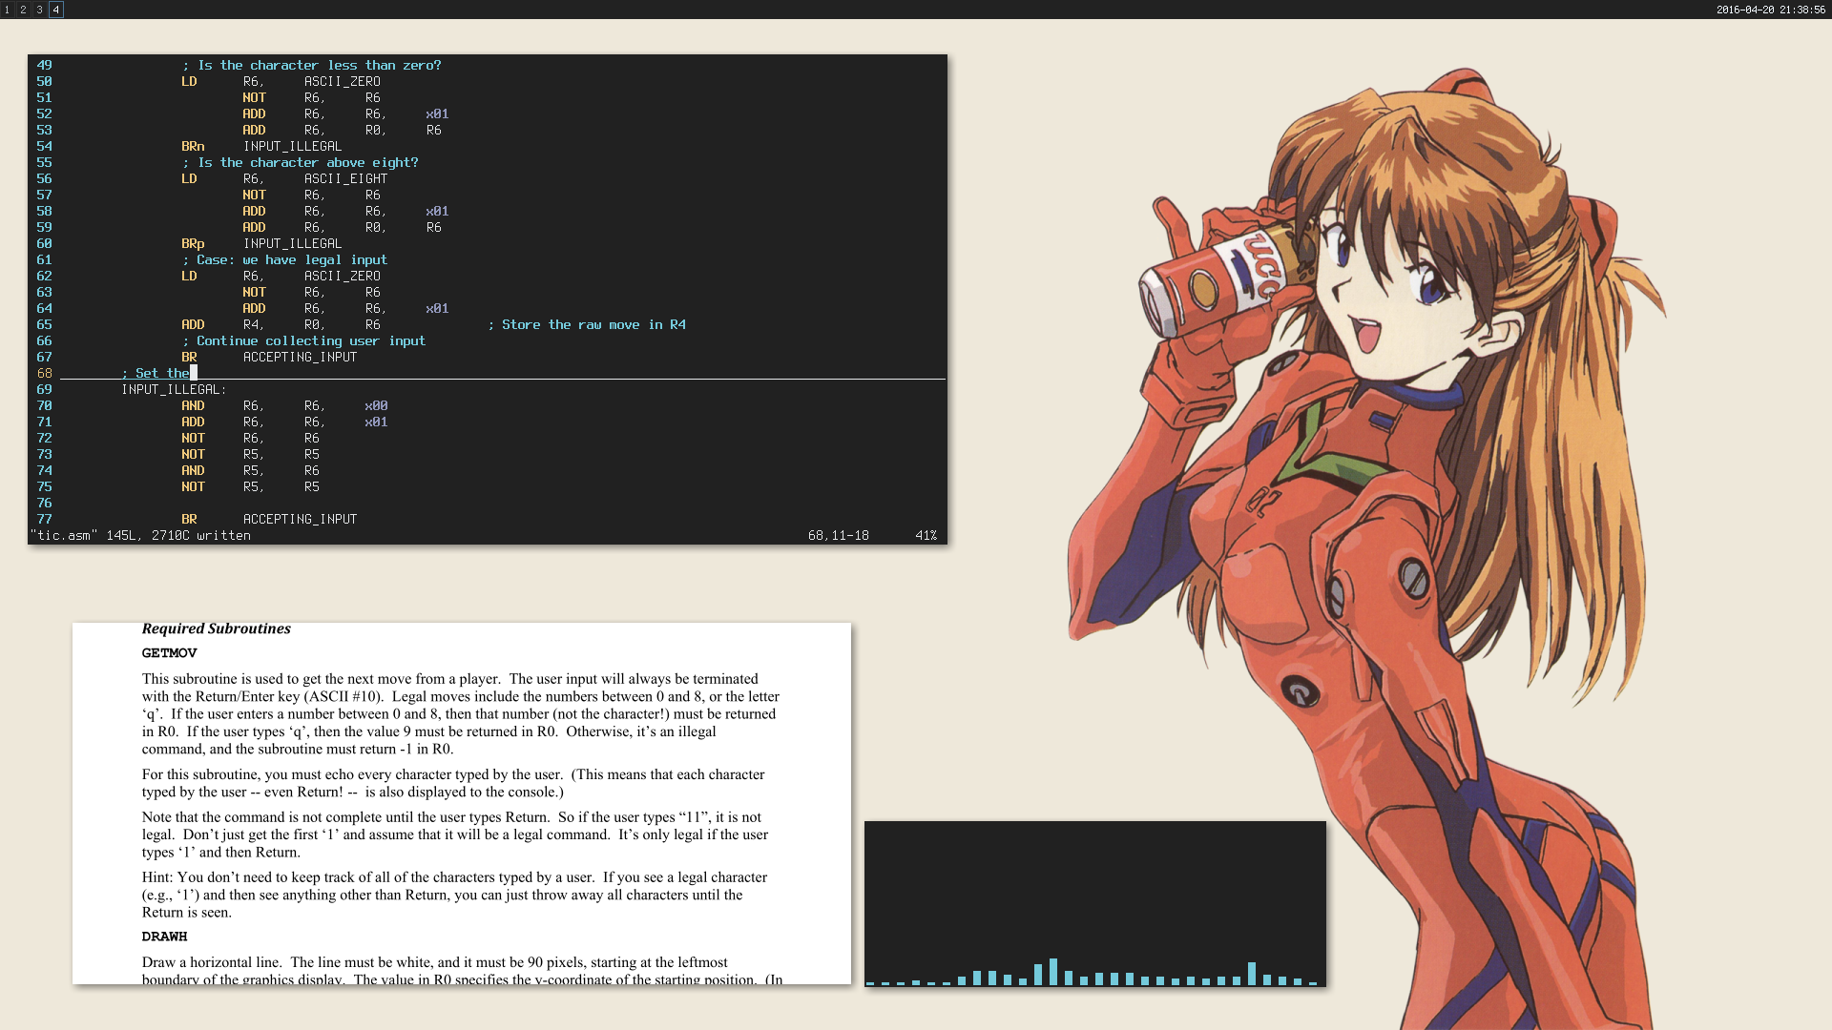Click the tallest bar in audio visualizer

point(1053,971)
